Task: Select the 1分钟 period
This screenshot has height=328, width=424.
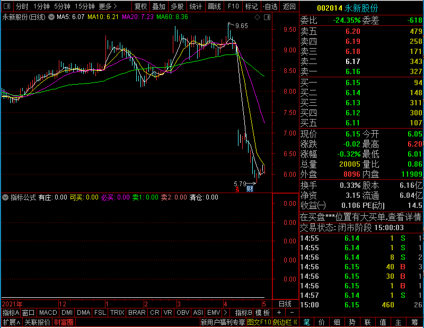Action: (41, 6)
